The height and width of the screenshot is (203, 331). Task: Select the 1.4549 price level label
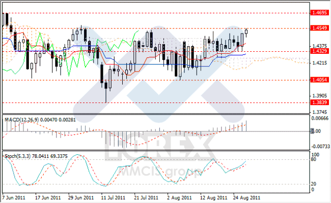tap(320, 28)
